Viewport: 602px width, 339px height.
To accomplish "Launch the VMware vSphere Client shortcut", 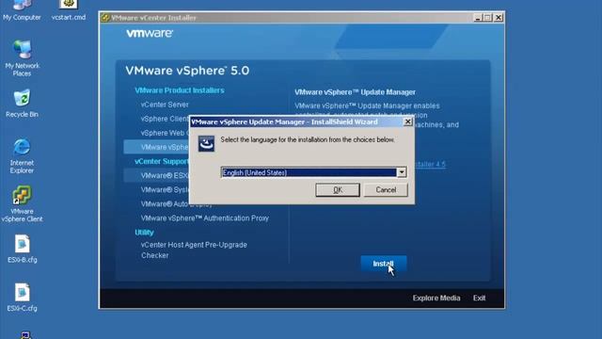I will coord(22,204).
